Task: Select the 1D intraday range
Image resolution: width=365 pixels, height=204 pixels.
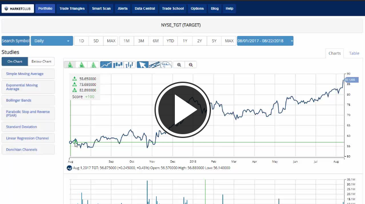Action: coord(81,41)
